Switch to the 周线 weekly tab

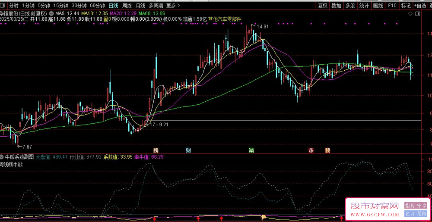point(127,6)
